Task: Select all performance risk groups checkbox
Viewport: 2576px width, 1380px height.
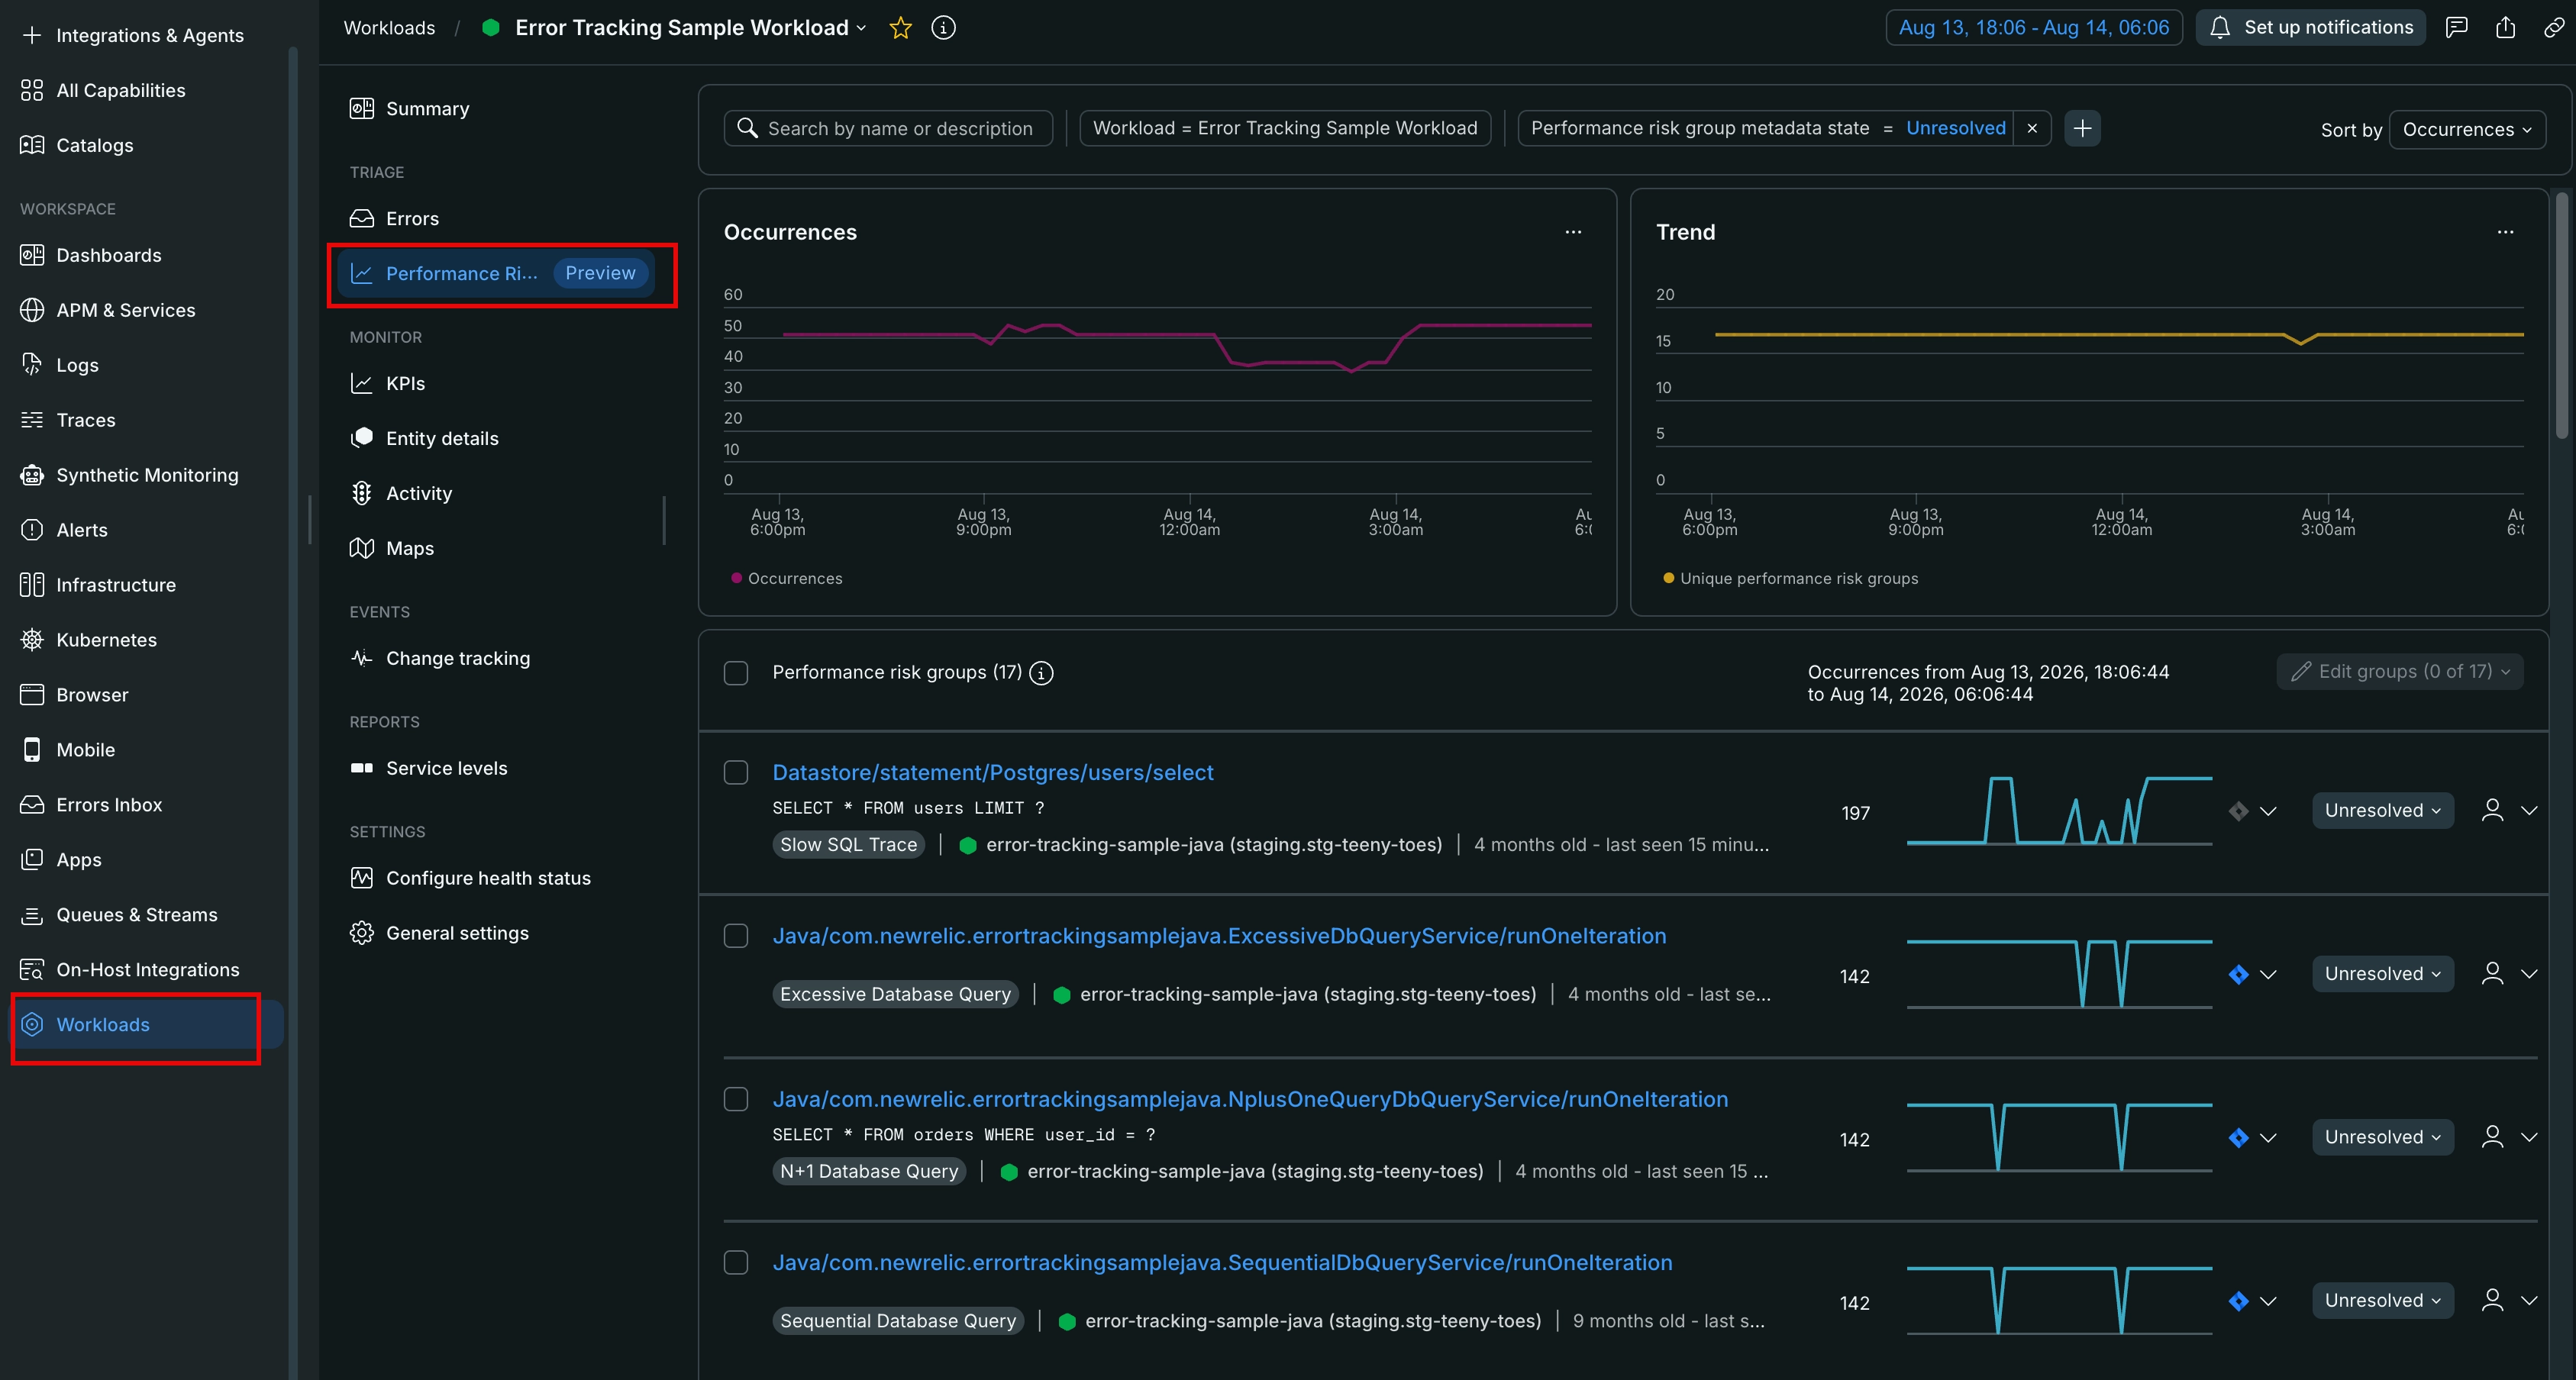Action: (736, 673)
